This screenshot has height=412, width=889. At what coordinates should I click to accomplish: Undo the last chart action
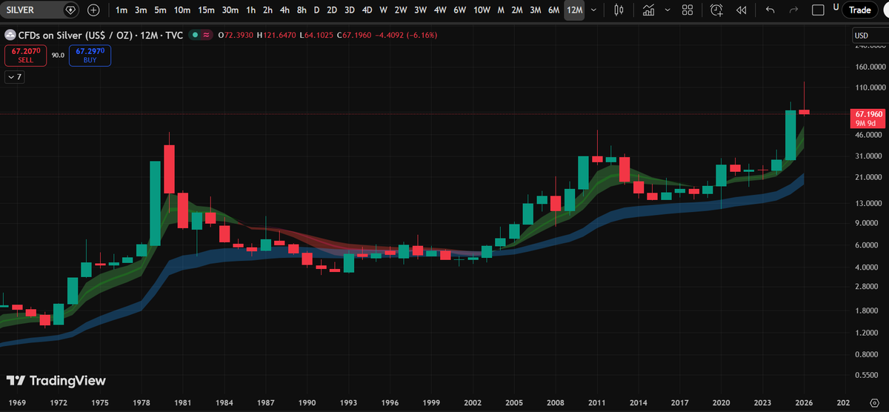point(770,10)
